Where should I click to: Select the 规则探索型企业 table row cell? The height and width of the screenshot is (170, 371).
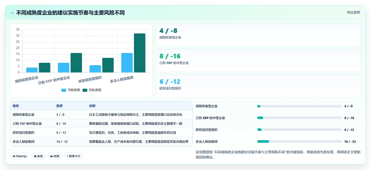[24, 115]
